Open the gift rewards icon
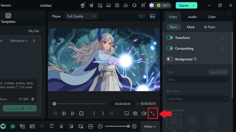This screenshot has width=236, height=132. [x=83, y=6]
